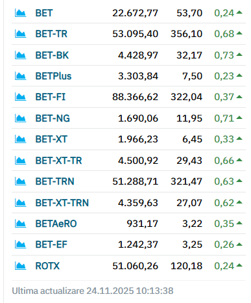The image size is (251, 303).
Task: Click the chart icon beside BETAeRO
Action: coord(20,224)
